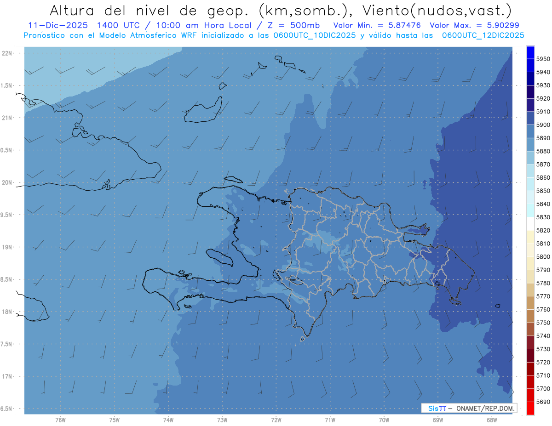Click the '5740' legend value
Image resolution: width=552 pixels, height=426 pixels.
tap(543, 336)
